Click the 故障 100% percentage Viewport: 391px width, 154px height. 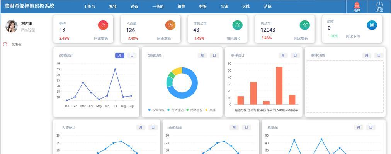click(x=333, y=36)
